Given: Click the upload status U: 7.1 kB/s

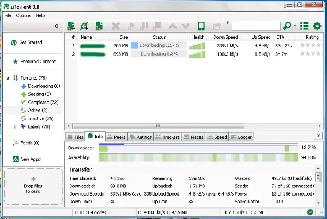Looking at the screenshot, I should tap(244, 212).
